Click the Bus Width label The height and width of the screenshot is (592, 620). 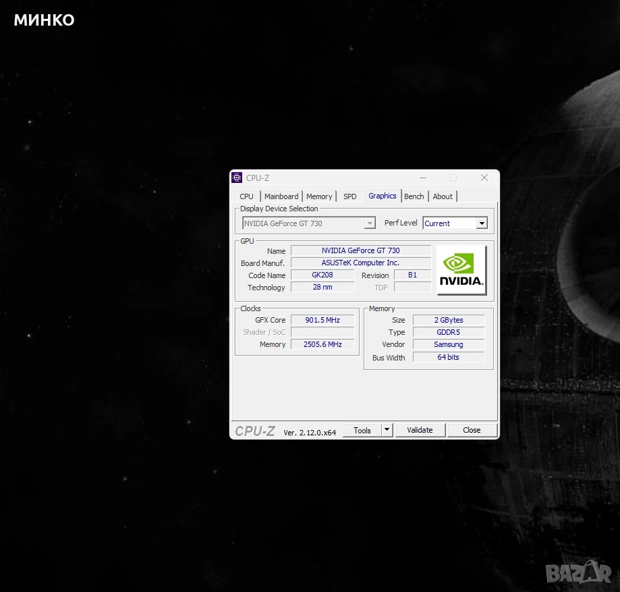(x=389, y=358)
